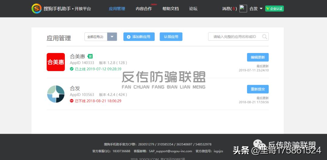The height and width of the screenshot is (160, 327).
Task: Open 帮助文档 nav item
Action: (x=170, y=9)
